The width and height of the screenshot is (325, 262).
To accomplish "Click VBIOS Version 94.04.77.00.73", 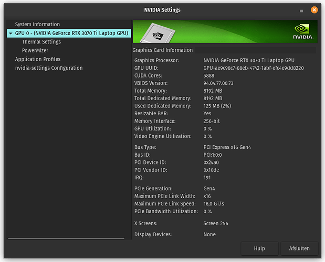I will [218, 83].
